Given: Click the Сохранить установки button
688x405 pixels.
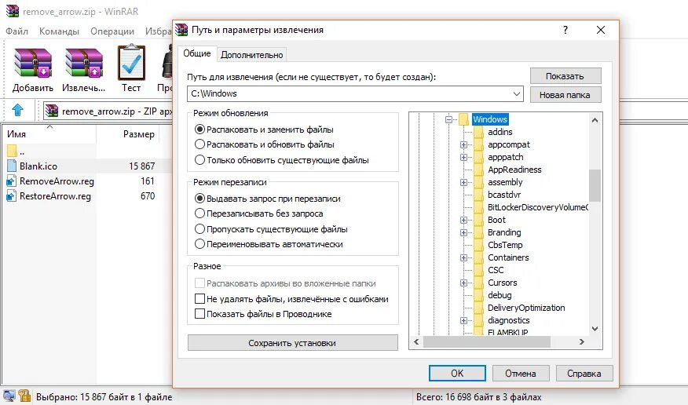Looking at the screenshot, I should point(293,343).
